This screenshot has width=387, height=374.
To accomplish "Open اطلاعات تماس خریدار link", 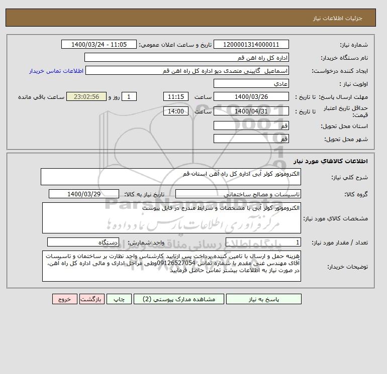I will click(56, 71).
